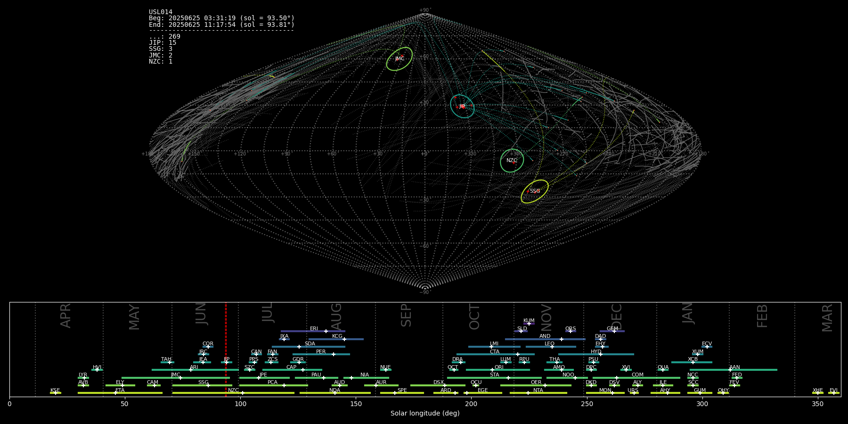The height and width of the screenshot is (424, 848).
Task: Click the 200 tick on solar longitude axis
Action: (x=471, y=404)
